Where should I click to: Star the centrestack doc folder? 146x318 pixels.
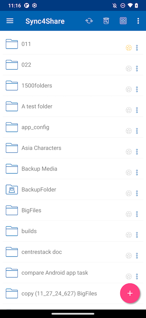(x=128, y=256)
